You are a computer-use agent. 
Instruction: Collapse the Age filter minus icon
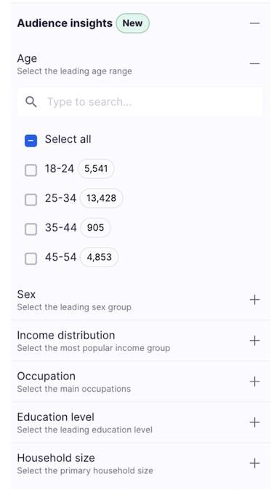[254, 64]
